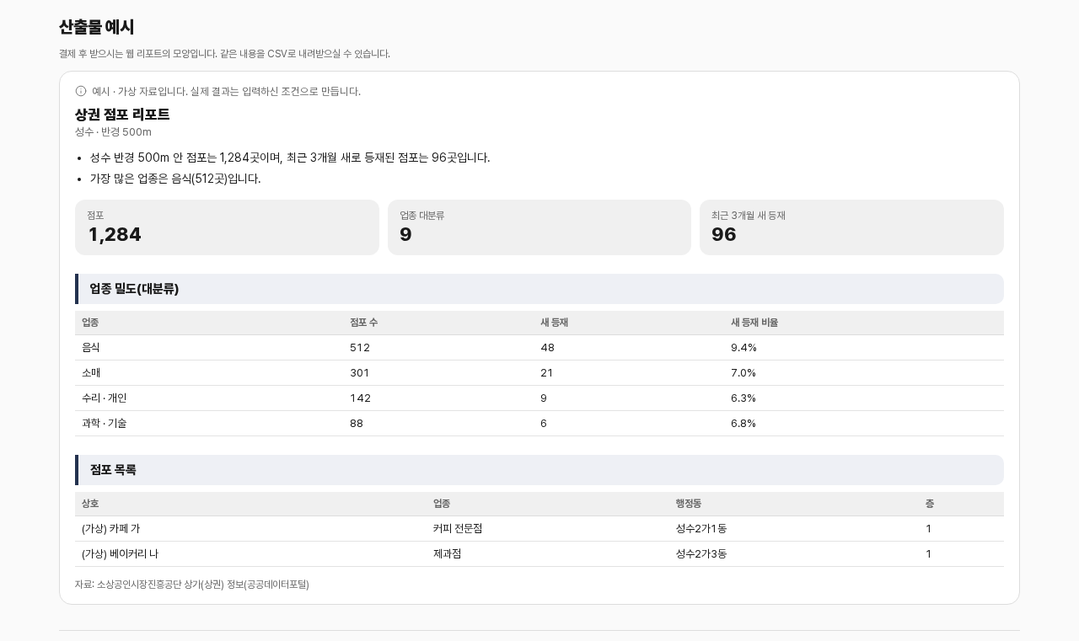Screen dimensions: 1079x641
Task: Select the 최근 3개월 새 등재 96 card
Action: [x=851, y=227]
